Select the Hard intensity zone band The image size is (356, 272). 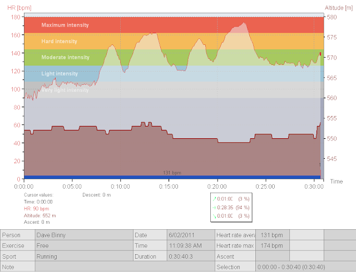coord(174,41)
